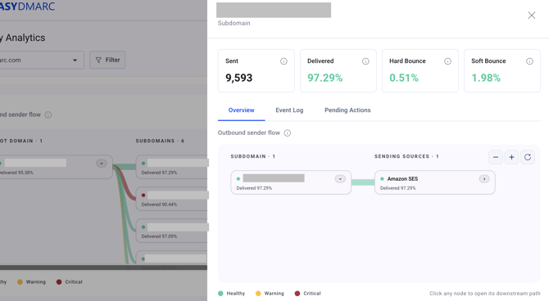549x301 pixels.
Task: Click the Critical legend item in panel
Action: tap(308, 294)
